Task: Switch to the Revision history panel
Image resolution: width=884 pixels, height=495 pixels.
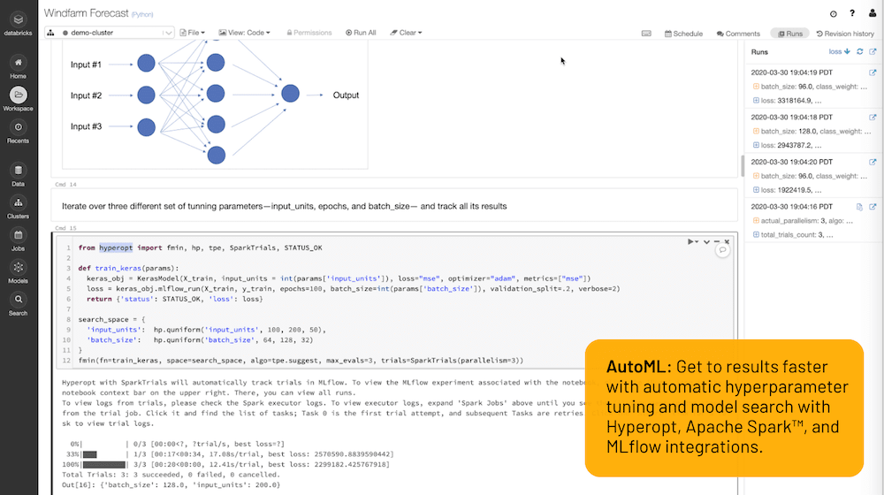Action: click(x=844, y=34)
